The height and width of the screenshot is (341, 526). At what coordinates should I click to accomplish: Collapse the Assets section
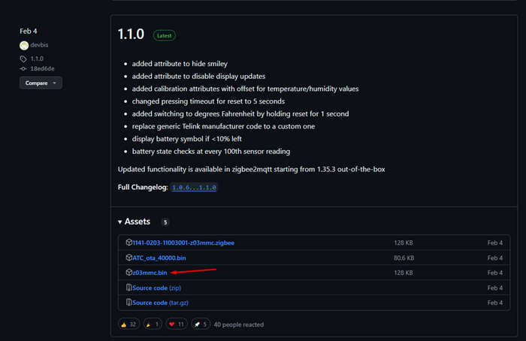coord(135,222)
